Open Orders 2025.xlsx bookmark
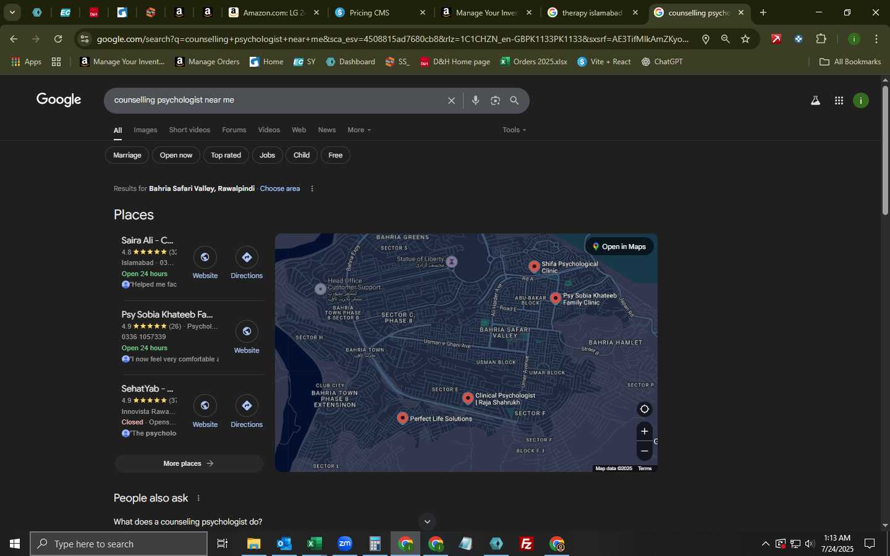The width and height of the screenshot is (890, 556). coord(533,62)
